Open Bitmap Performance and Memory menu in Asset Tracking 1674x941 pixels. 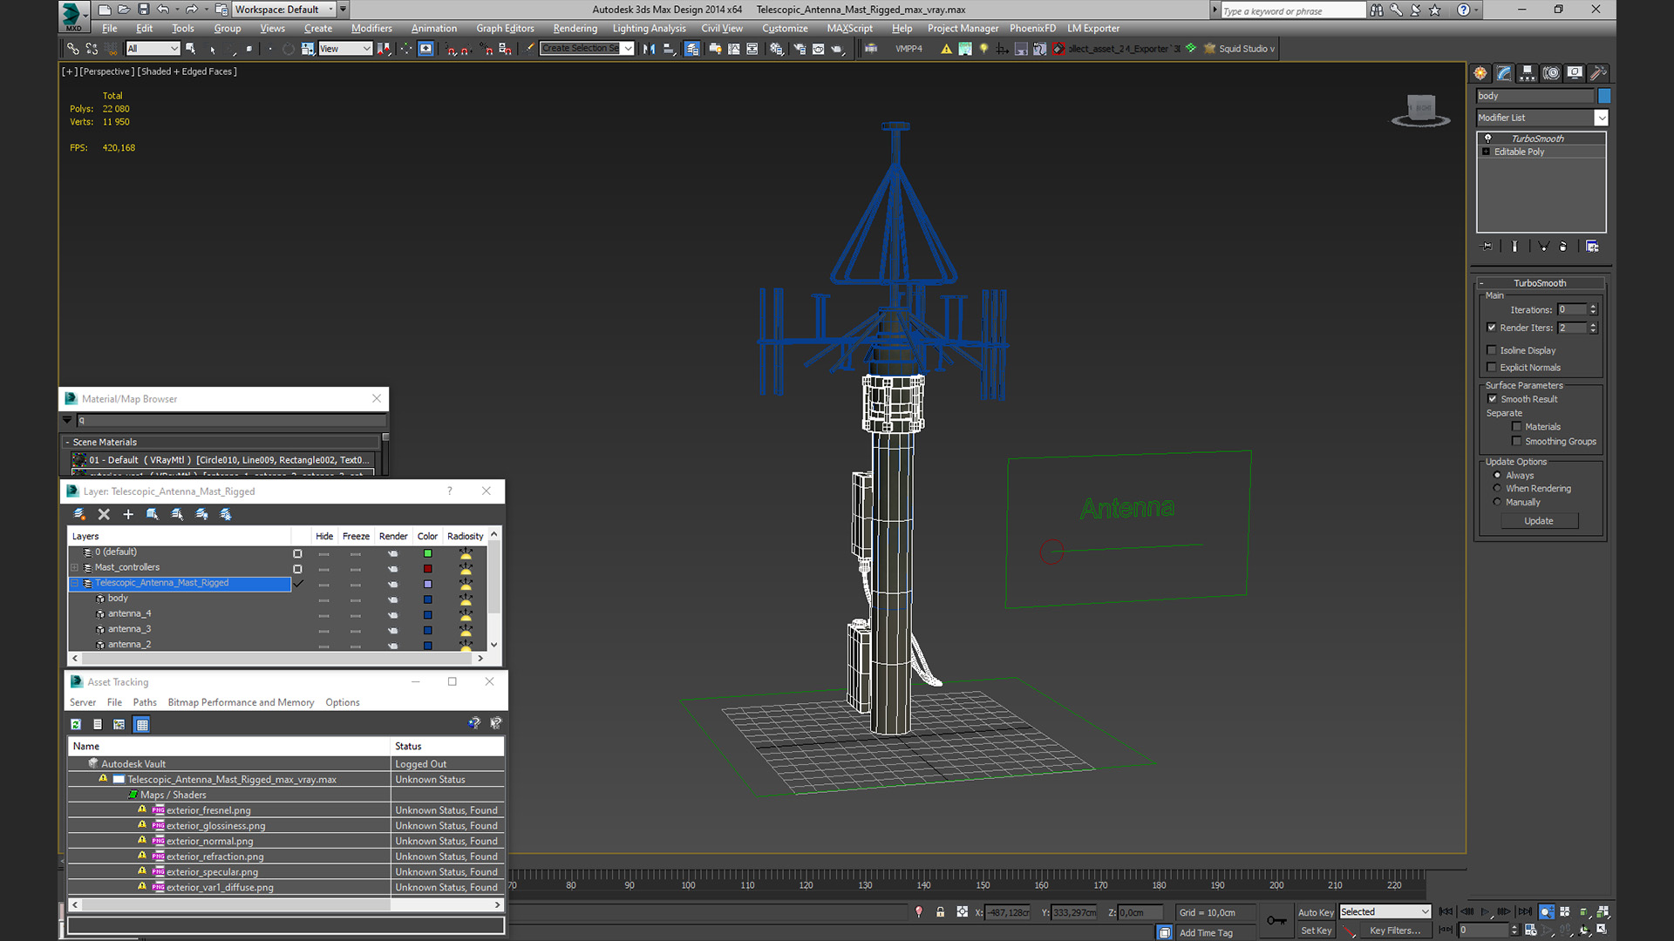point(241,702)
